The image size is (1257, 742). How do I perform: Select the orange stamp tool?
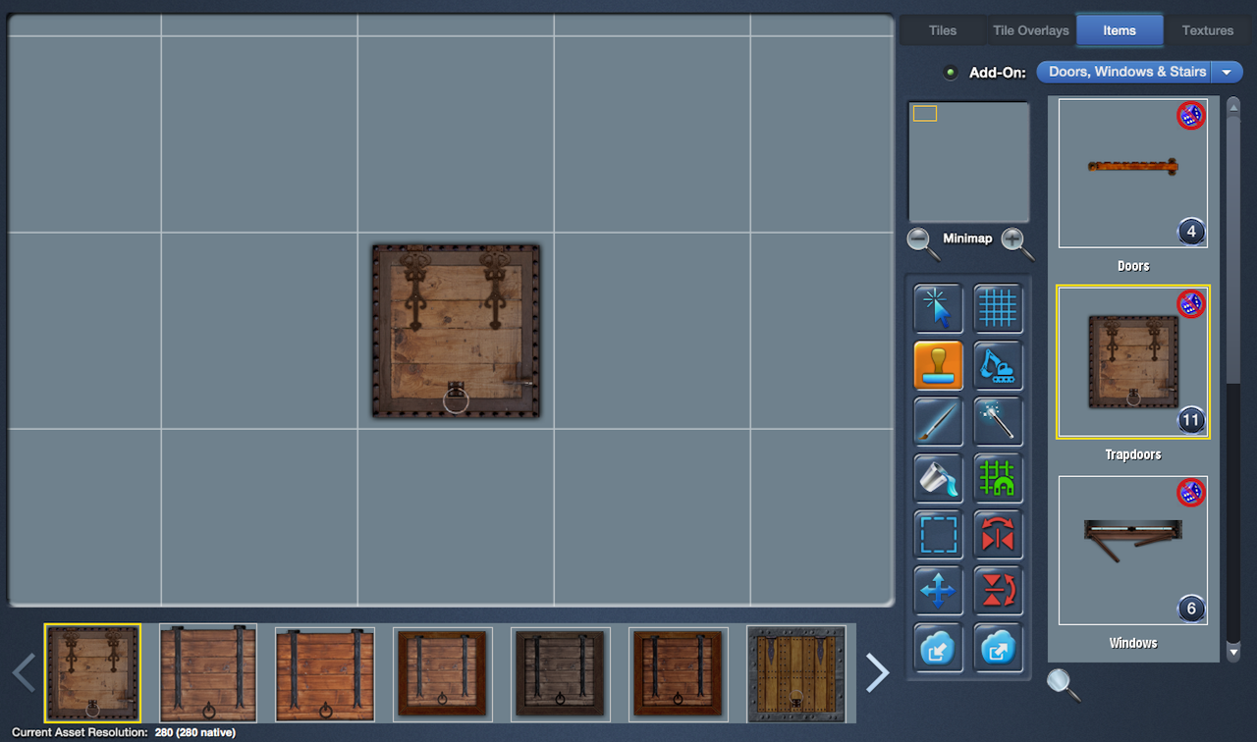pos(938,365)
